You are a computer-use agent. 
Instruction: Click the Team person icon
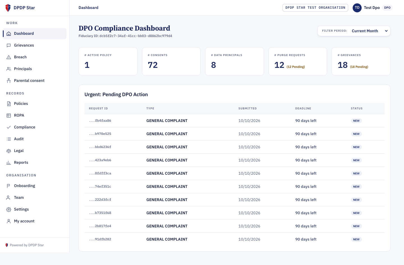(9, 198)
